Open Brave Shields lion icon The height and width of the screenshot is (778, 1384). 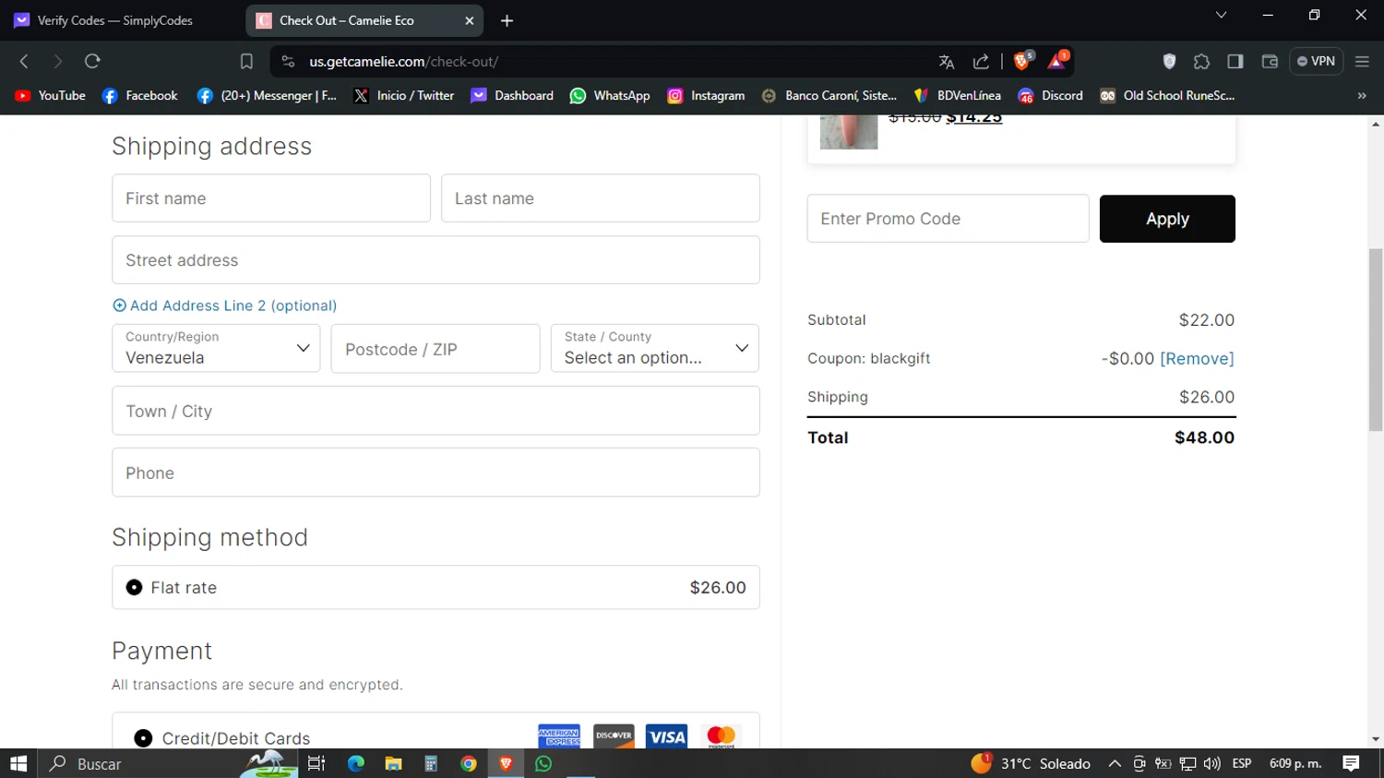pos(1022,61)
